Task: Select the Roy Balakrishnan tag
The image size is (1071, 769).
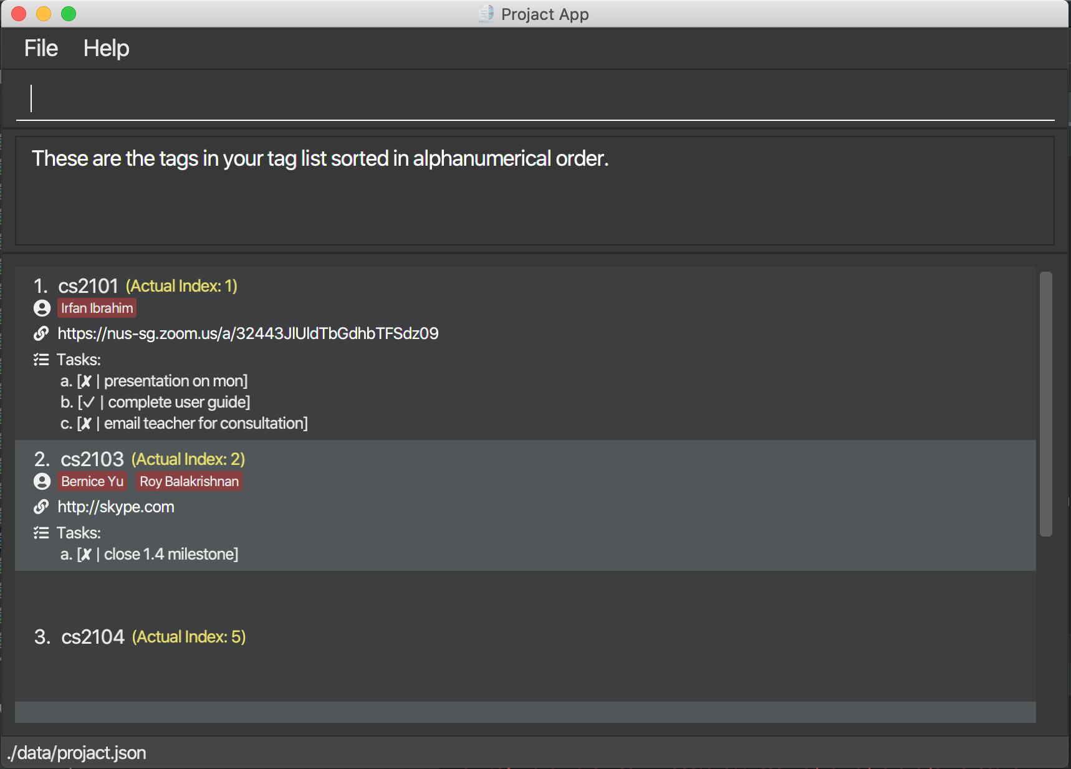Action: pos(189,481)
